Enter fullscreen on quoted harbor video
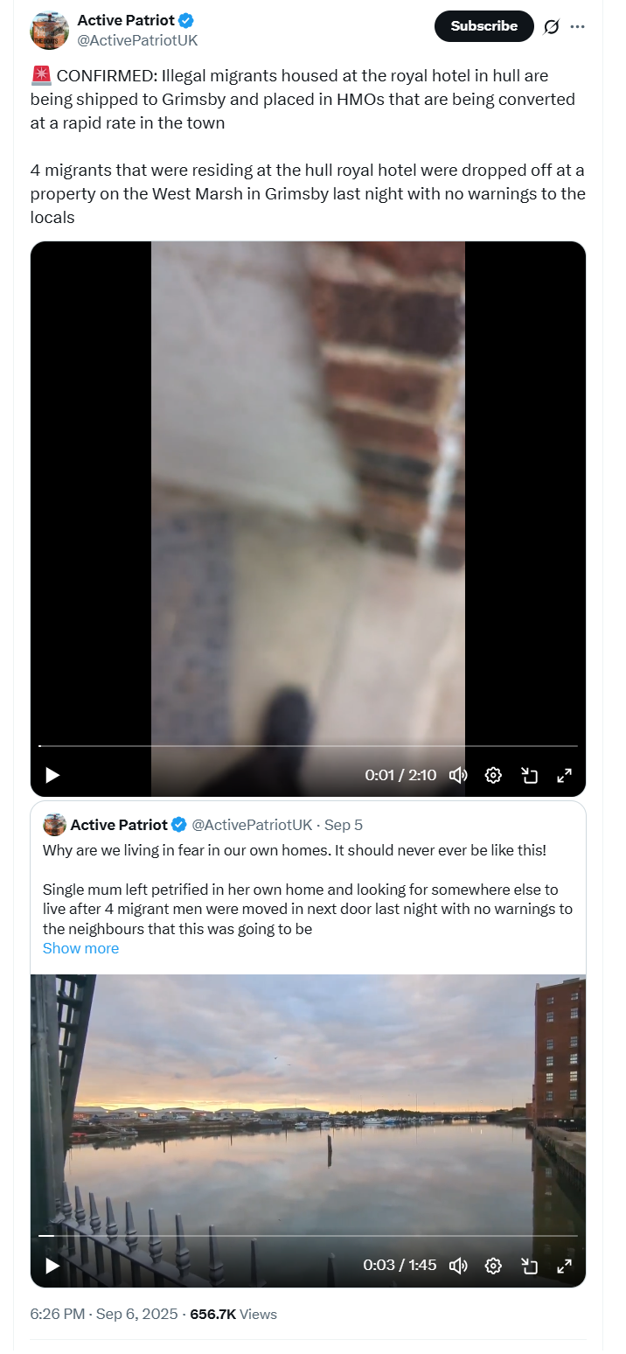Viewport: 626px width, 1354px height. [x=565, y=1265]
